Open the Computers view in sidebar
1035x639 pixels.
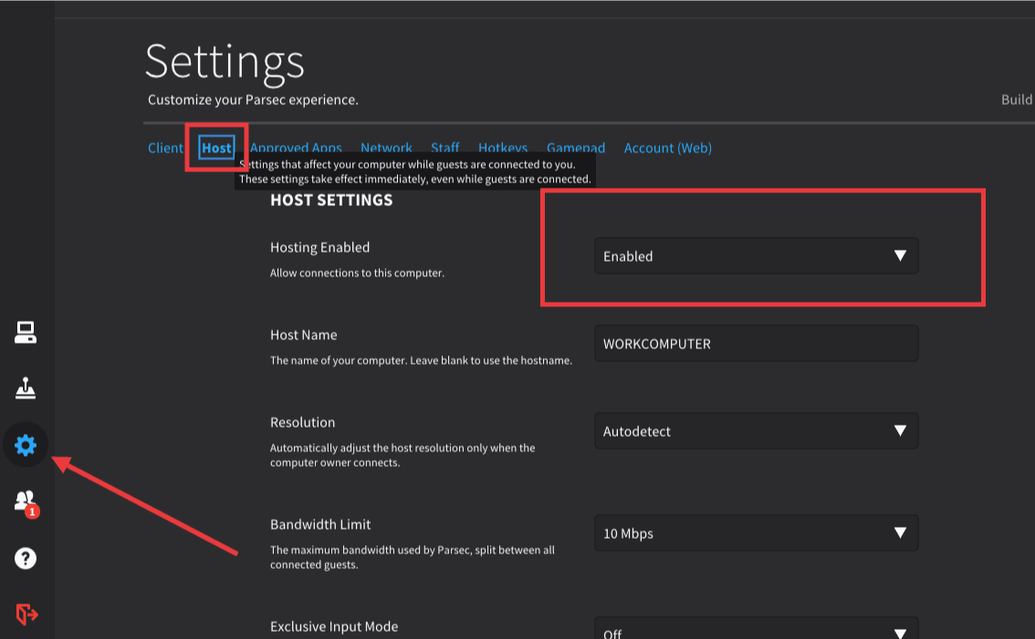[26, 333]
